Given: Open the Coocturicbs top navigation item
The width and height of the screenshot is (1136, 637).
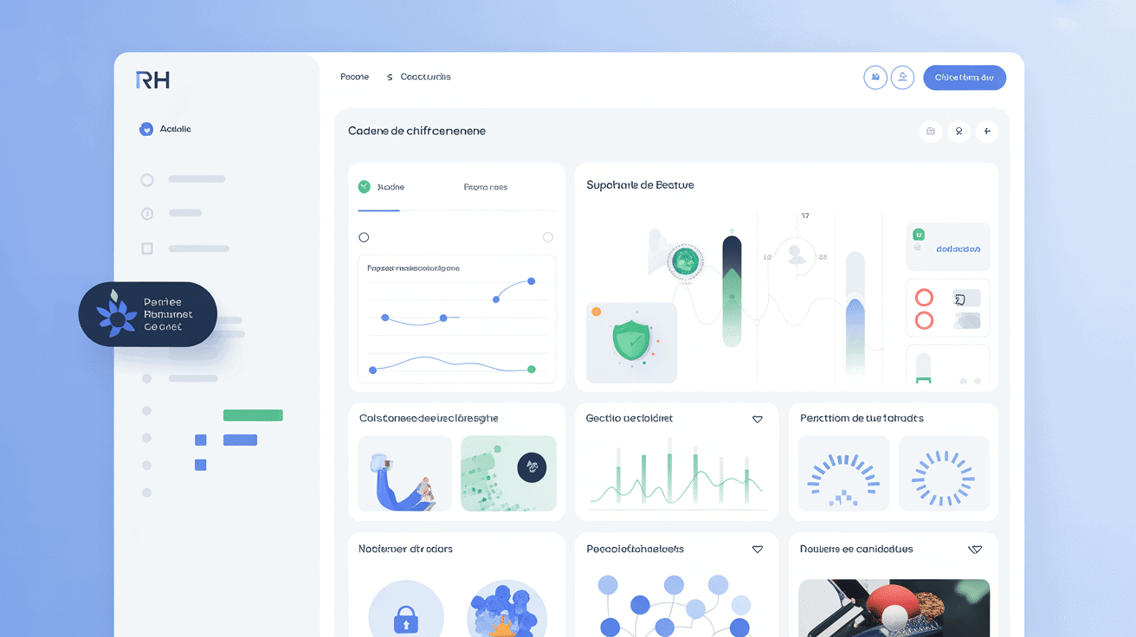Looking at the screenshot, I should click(x=419, y=77).
